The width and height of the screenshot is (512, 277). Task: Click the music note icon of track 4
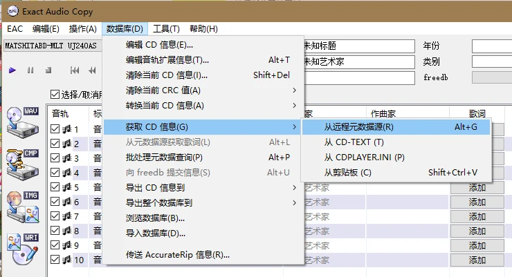67,173
